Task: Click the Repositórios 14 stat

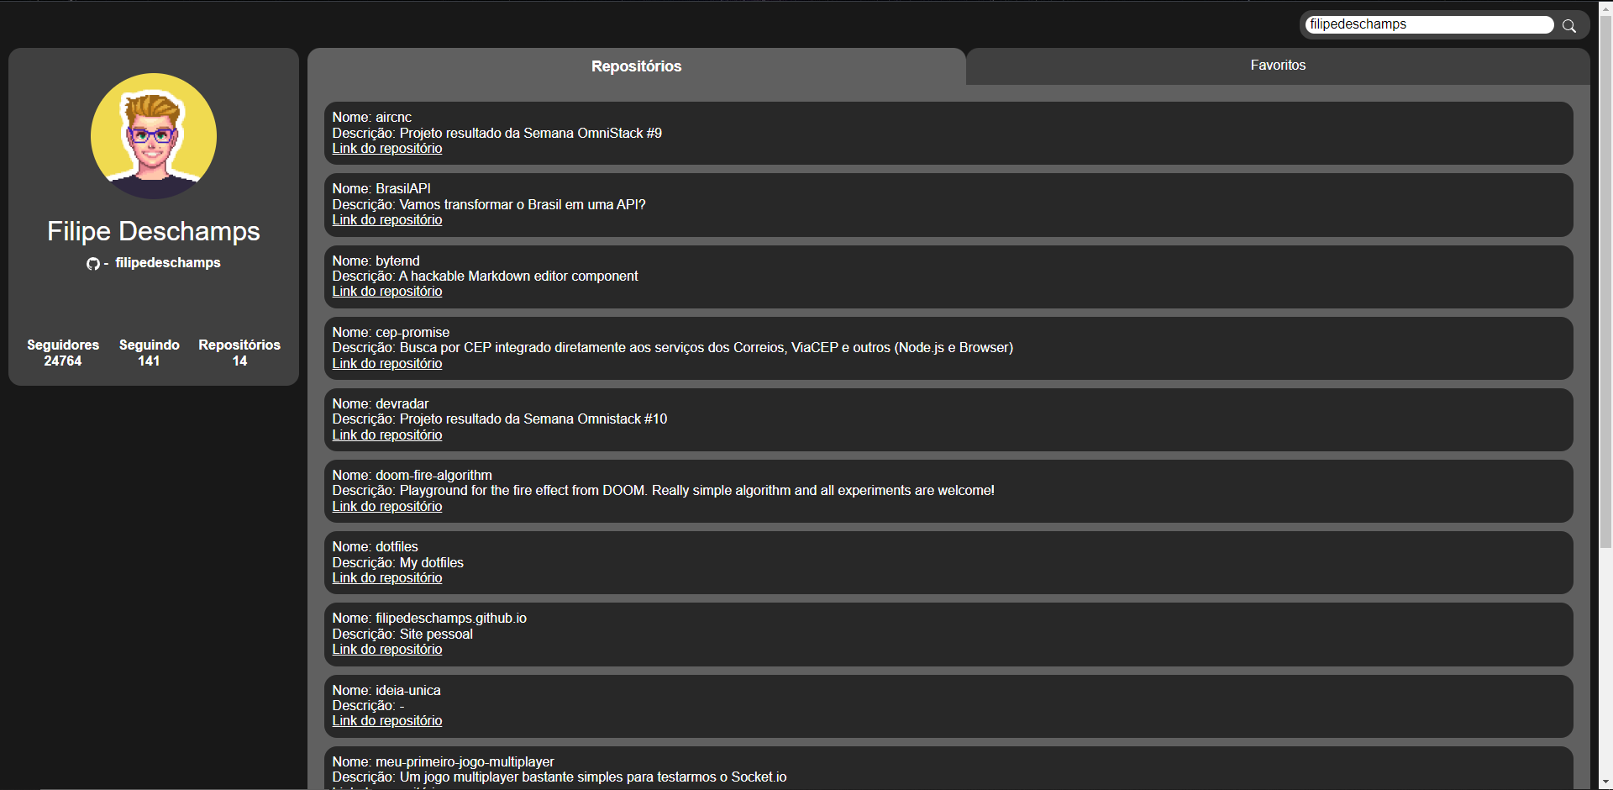Action: [239, 353]
